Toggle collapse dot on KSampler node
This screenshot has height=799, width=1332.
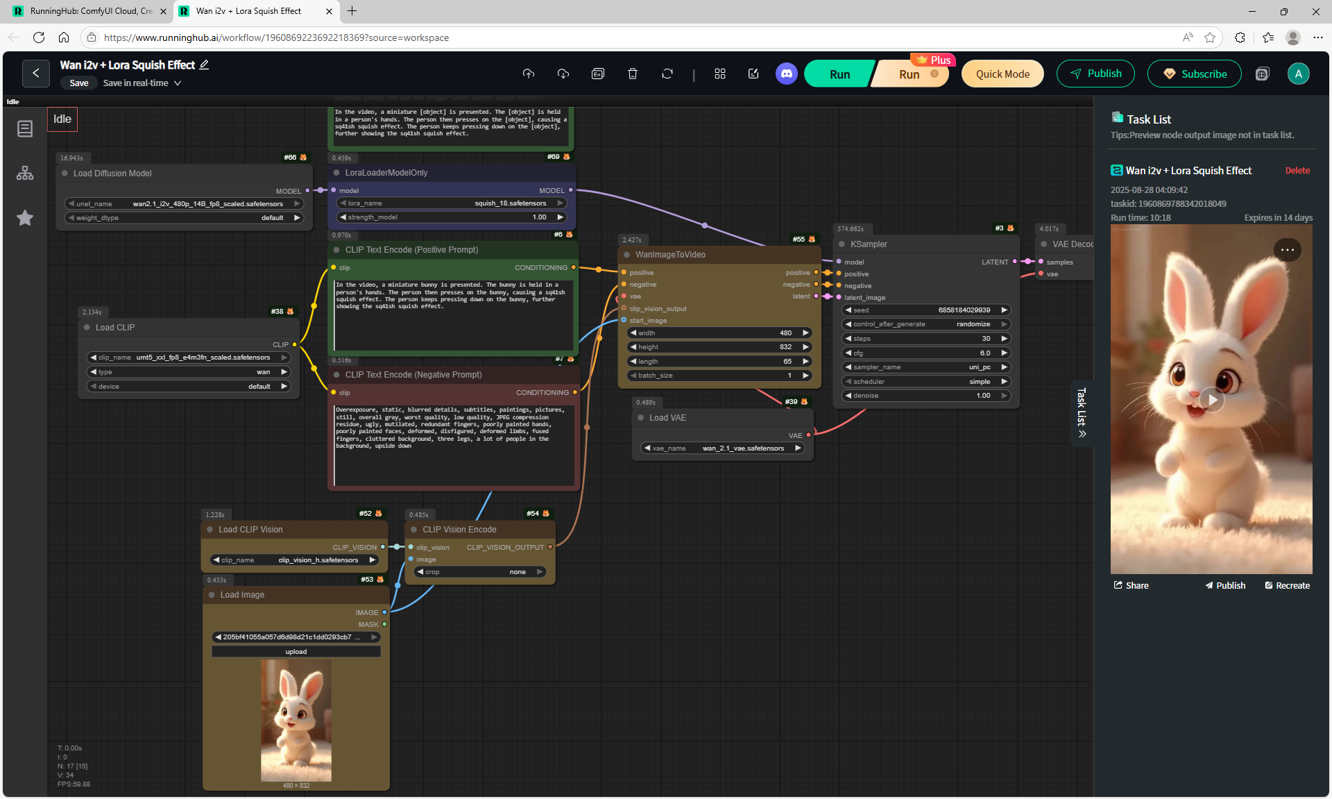click(842, 244)
